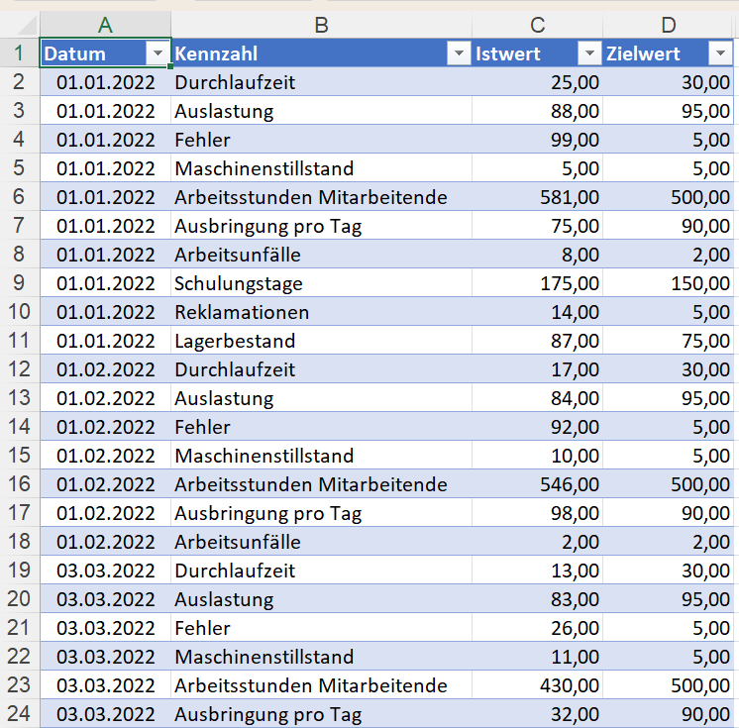739x728 pixels.
Task: Select Auslastung cell in row 3
Action: click(321, 111)
